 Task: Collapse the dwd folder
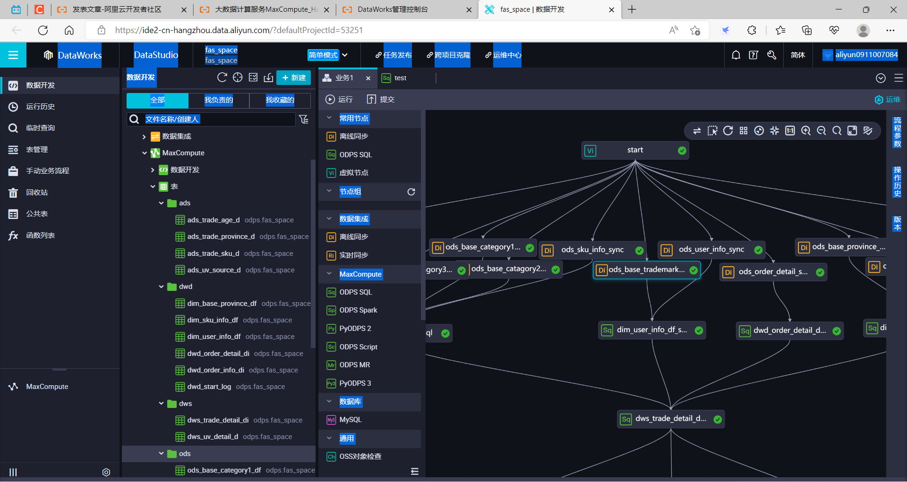(x=161, y=287)
